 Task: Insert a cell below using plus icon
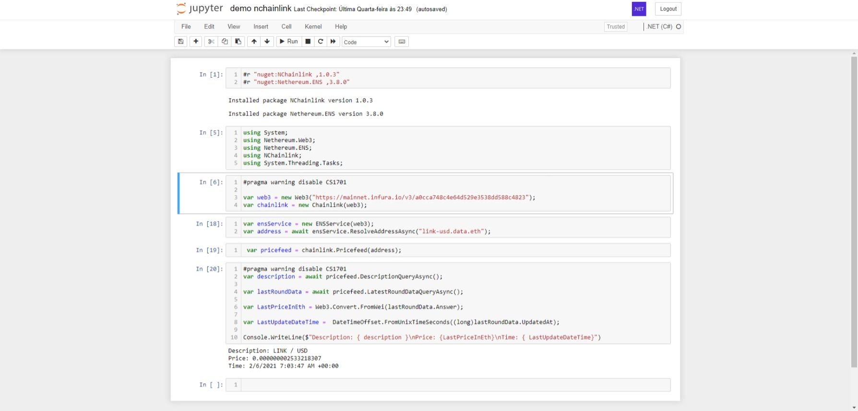[x=196, y=42]
